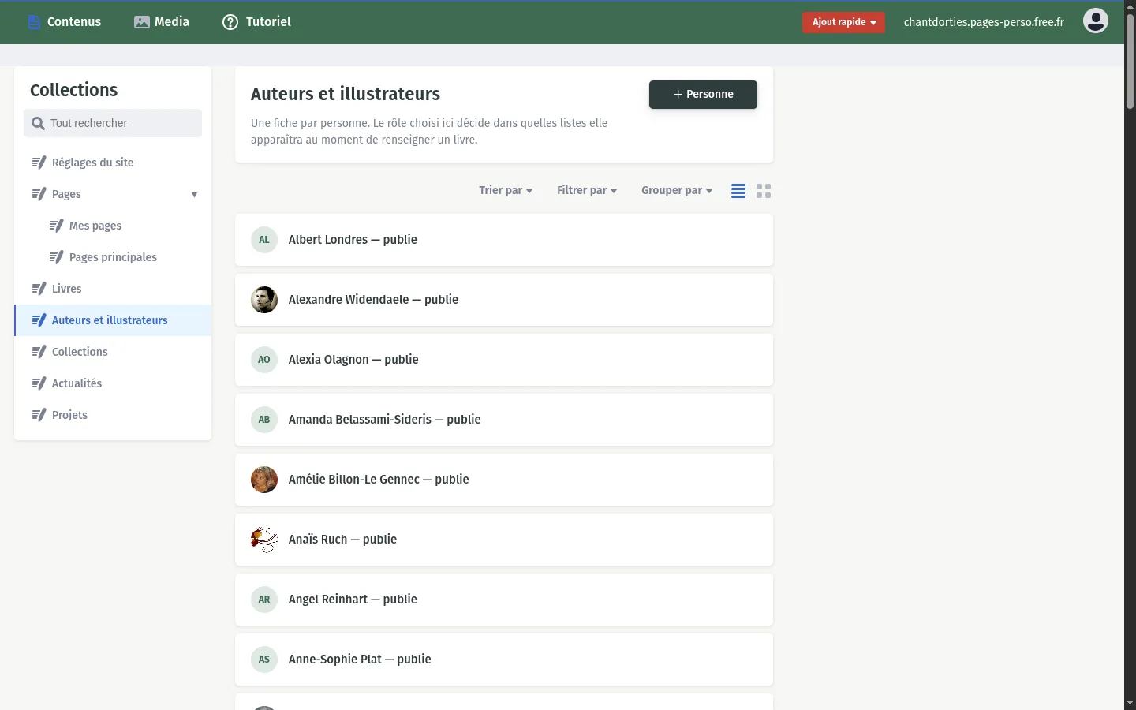Click Amélie Billon-Le Gennec's photo avatar
The width and height of the screenshot is (1136, 710).
coord(264,480)
